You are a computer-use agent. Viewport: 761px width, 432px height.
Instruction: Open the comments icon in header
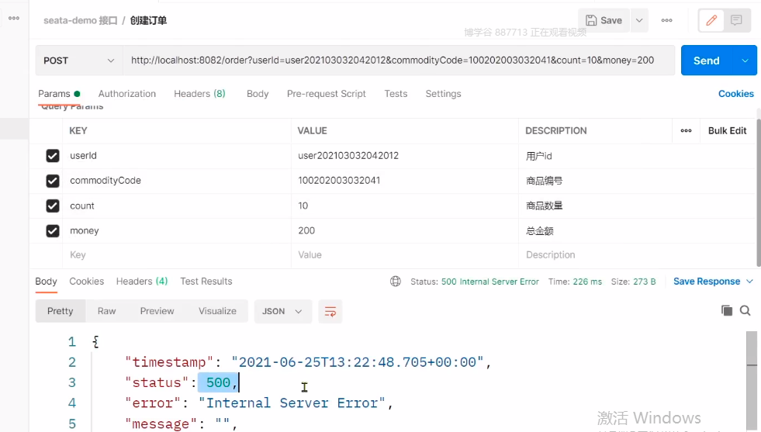point(736,20)
